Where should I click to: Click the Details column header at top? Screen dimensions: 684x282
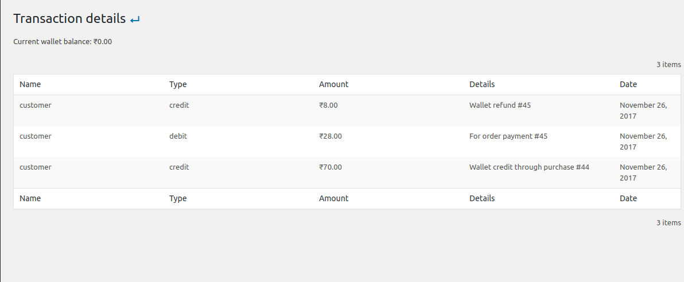click(482, 84)
